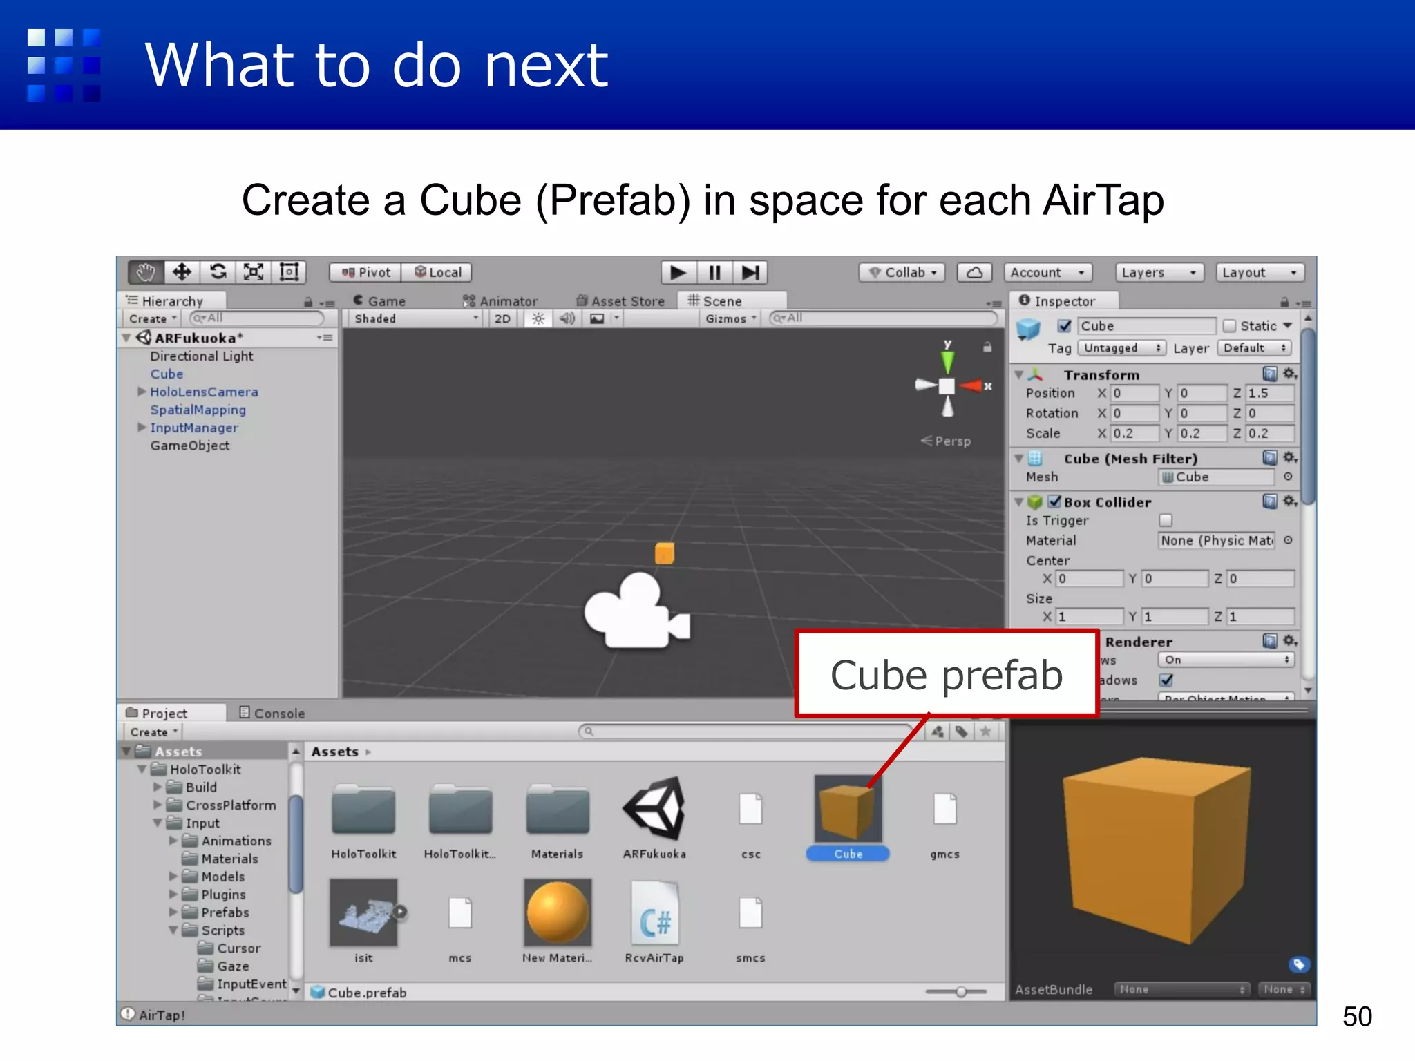
Task: Open the Account dropdown
Action: point(1047,273)
